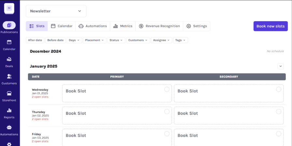Book the Friday Jan 03 primary slot

click(x=117, y=138)
